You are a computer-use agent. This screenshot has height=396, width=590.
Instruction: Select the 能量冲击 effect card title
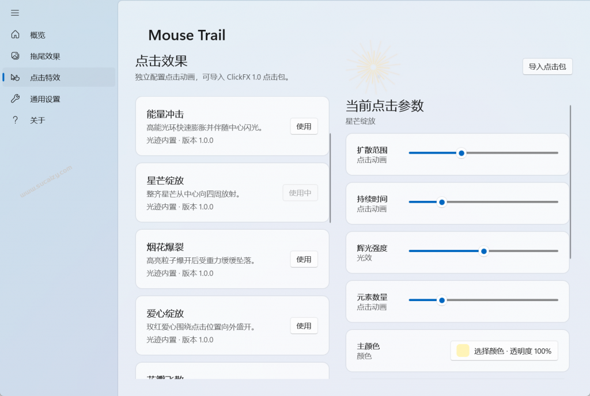click(165, 114)
